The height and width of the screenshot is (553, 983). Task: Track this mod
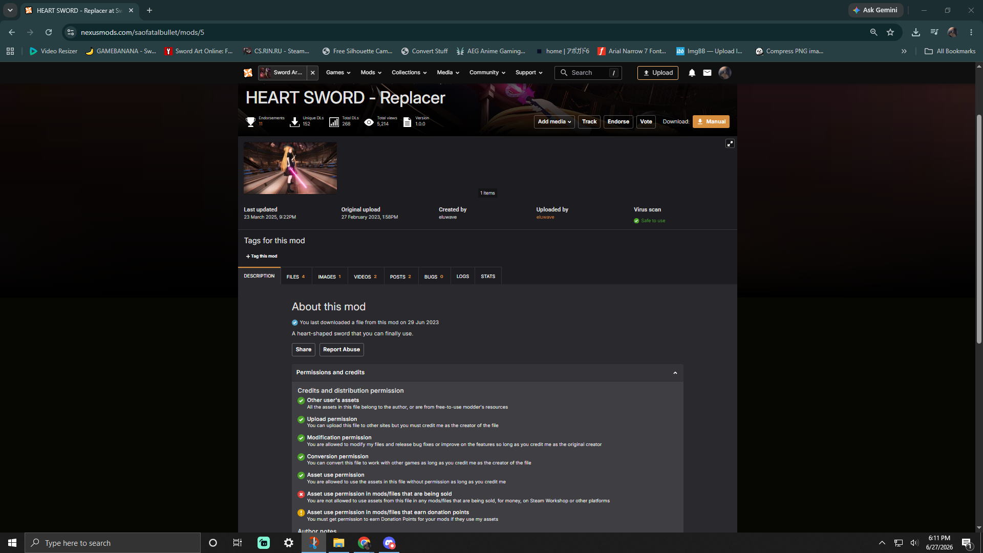click(589, 122)
